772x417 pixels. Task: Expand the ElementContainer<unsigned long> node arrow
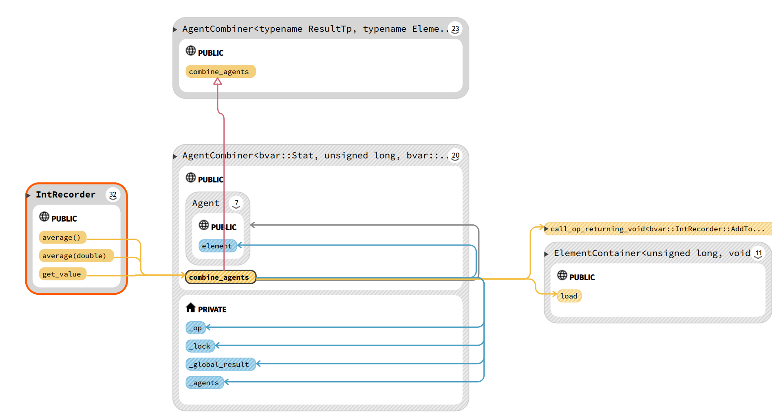point(547,254)
